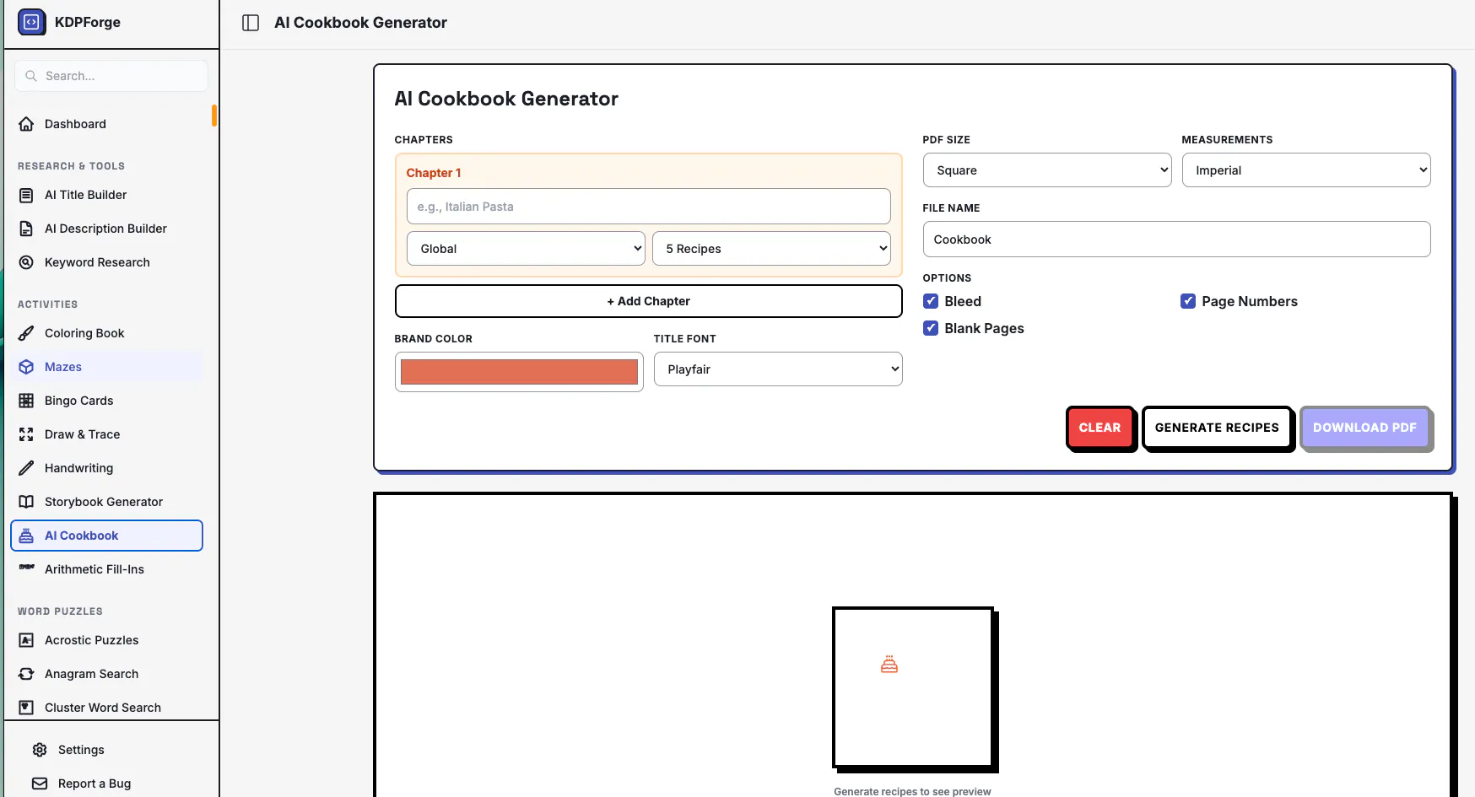
Task: Open the Title Font Playfair dropdown
Action: point(778,369)
